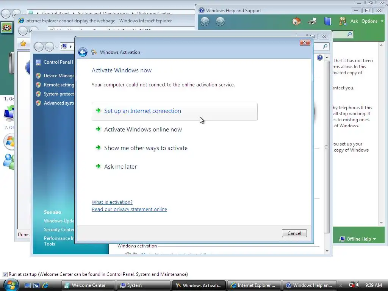Show hidden tray icons arrow
This screenshot has height=291, width=388.
341,285
